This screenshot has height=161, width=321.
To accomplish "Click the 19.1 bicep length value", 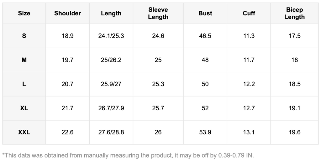I will pos(294,108).
